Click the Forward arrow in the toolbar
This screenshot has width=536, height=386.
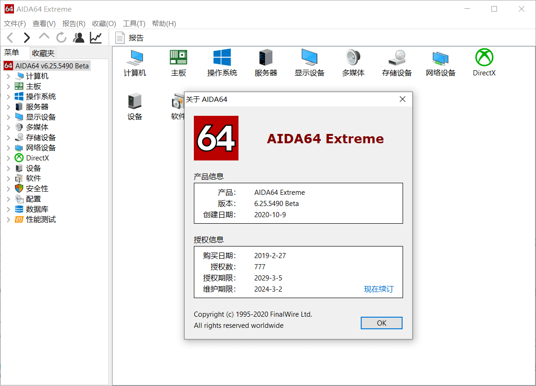26,38
